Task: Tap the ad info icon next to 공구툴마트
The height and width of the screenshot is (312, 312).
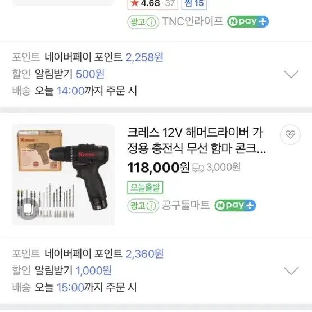Action: (x=151, y=206)
